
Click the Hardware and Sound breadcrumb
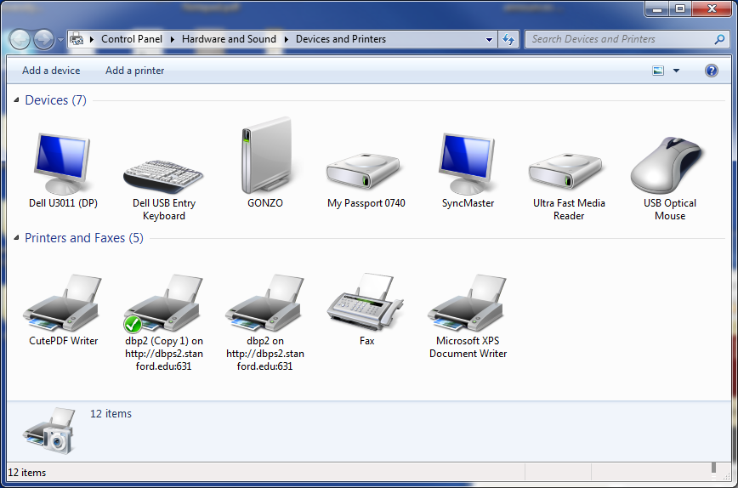(229, 39)
